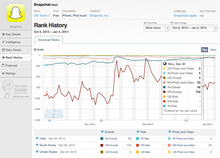220x158 pixels.
Task: Click the Countries globe icon
Action: coord(145,23)
